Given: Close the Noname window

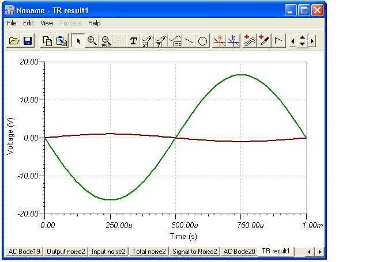Looking at the screenshot, I should point(317,10).
